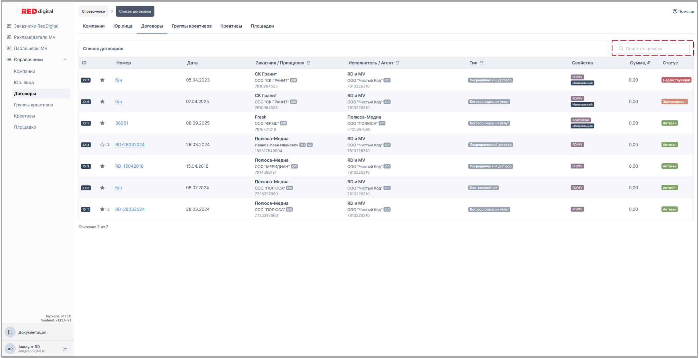Open filter for Исполнитель / Агент column
Viewport: 699px width, 358px height.
[x=397, y=63]
